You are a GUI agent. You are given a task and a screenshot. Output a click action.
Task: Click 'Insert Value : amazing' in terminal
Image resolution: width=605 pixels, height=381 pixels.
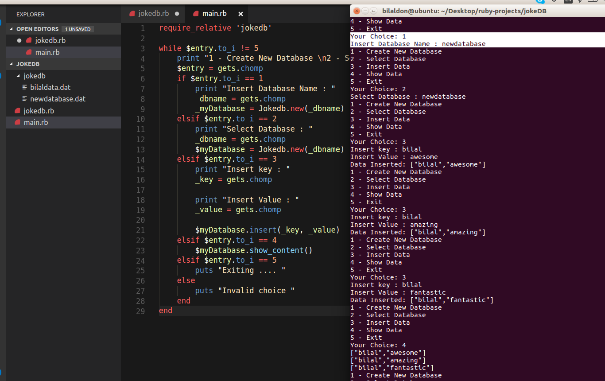(x=394, y=225)
